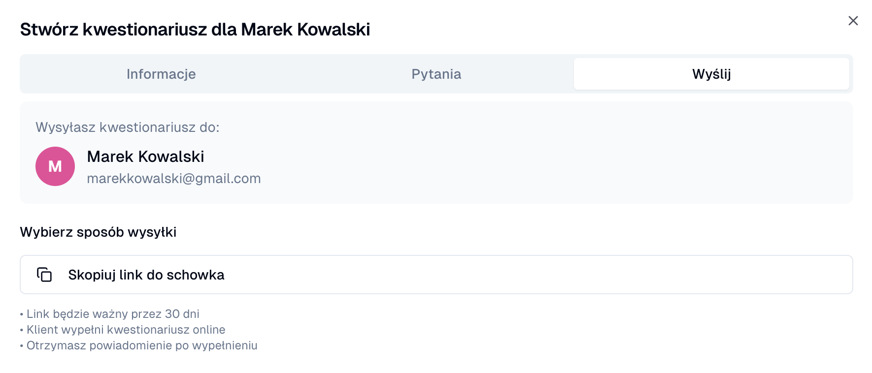The image size is (872, 373).
Task: Click the marekkowalski@gmail.com email address
Action: coord(173,178)
